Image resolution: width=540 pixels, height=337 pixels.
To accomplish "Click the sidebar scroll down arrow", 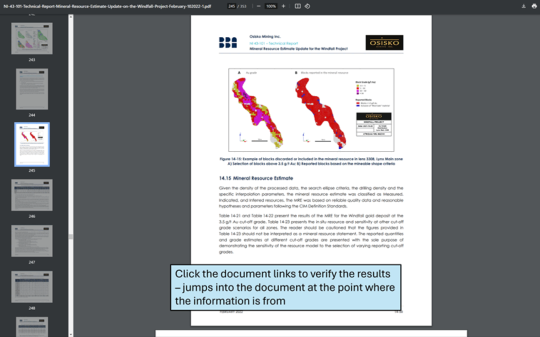I will pos(70,334).
